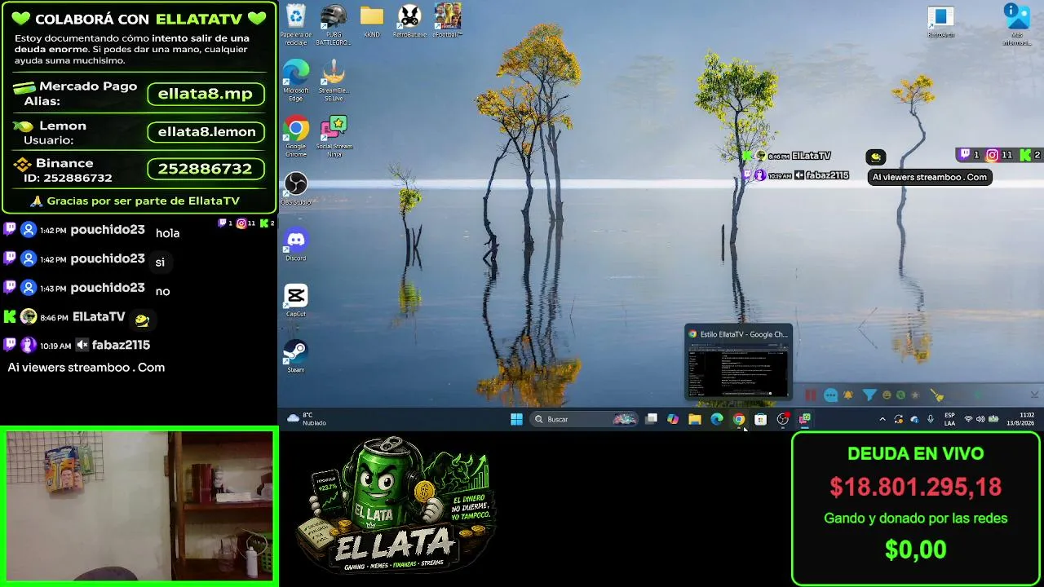Click the $18.801.295,18 debt amount
This screenshot has width=1044, height=587.
(916, 487)
